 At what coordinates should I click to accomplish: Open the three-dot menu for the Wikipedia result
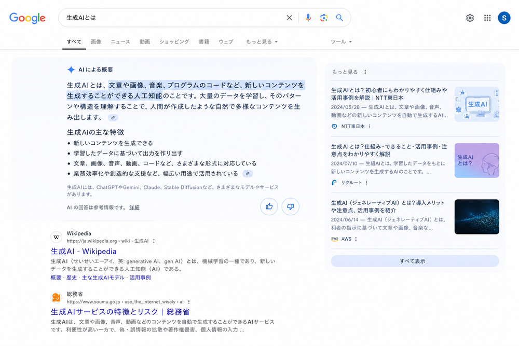pos(154,241)
